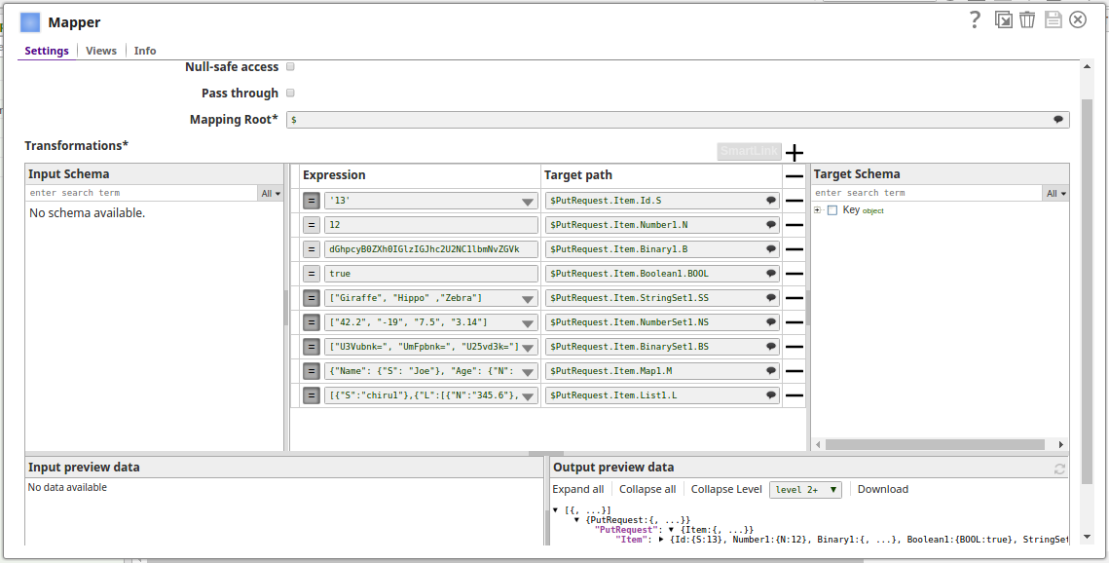Open the expression dropdown for the "42.2" set
1109x563 pixels.
(528, 323)
